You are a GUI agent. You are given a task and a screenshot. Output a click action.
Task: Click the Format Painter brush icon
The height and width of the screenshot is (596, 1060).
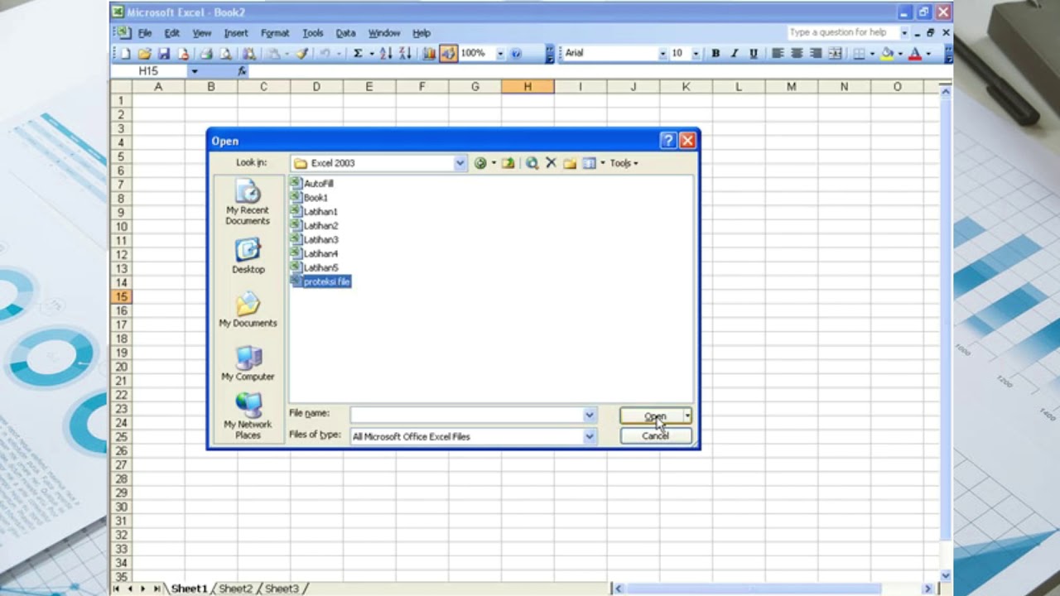(x=301, y=53)
